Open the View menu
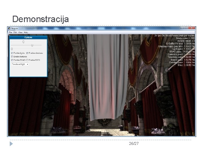 tap(20, 32)
